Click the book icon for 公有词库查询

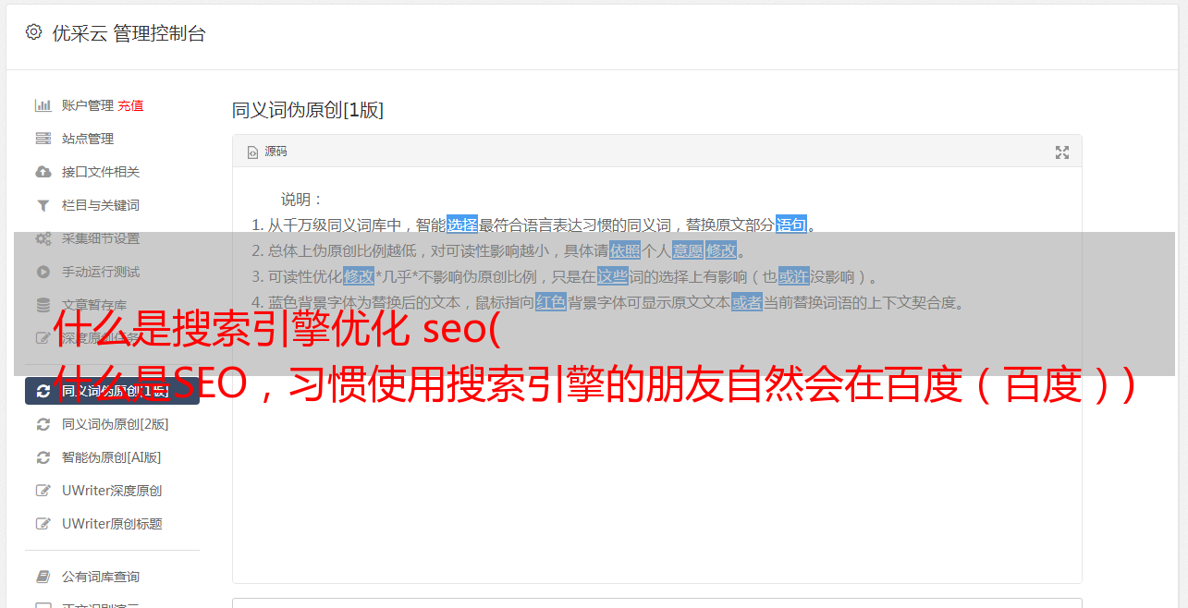coord(43,577)
